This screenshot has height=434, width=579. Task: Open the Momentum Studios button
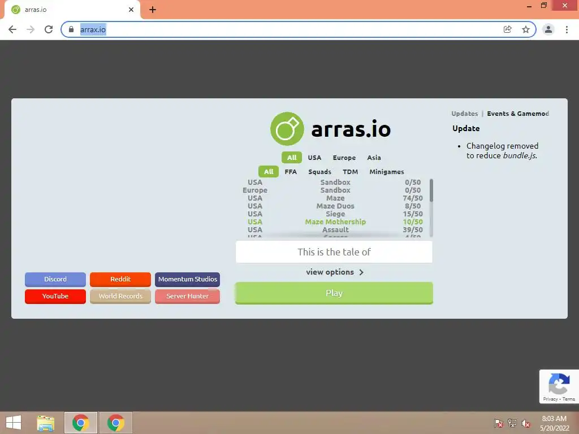[x=188, y=279]
